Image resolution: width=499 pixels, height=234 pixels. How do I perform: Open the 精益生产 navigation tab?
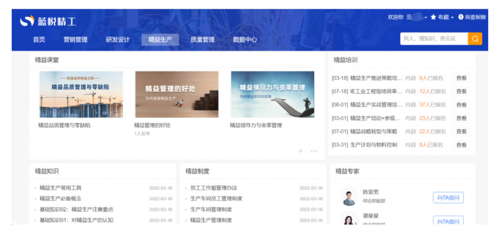coord(160,39)
